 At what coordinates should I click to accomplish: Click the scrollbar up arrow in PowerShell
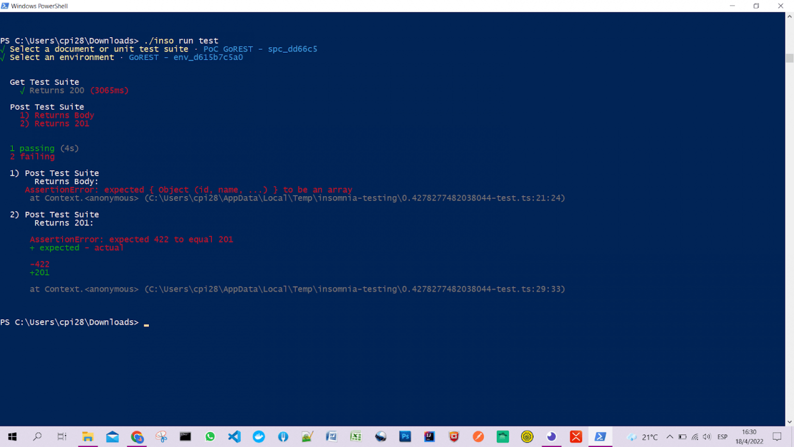789,17
